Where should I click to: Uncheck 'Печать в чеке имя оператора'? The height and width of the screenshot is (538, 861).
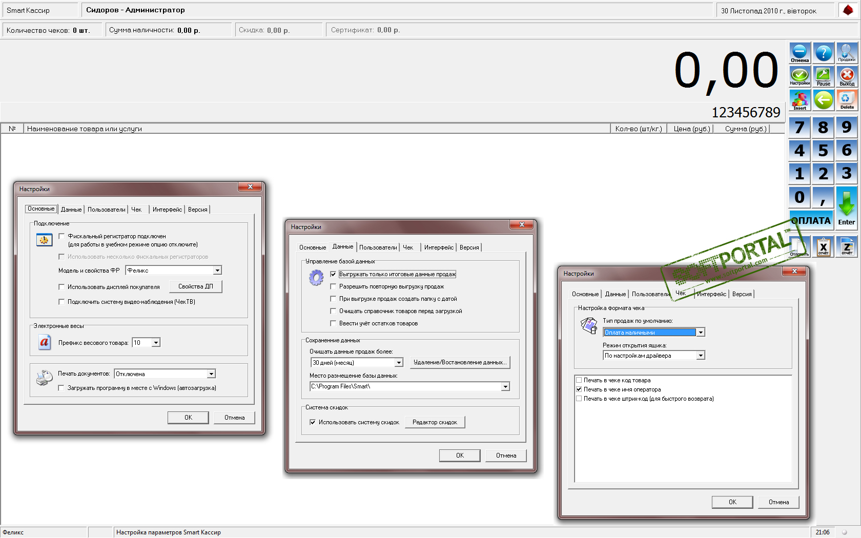coord(579,389)
